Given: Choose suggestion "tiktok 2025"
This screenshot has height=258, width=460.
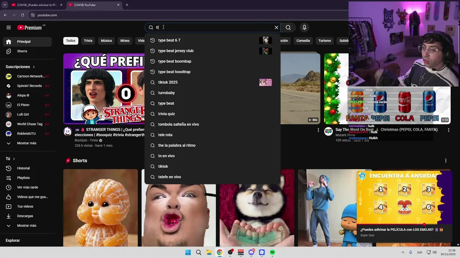Looking at the screenshot, I should click(x=212, y=82).
